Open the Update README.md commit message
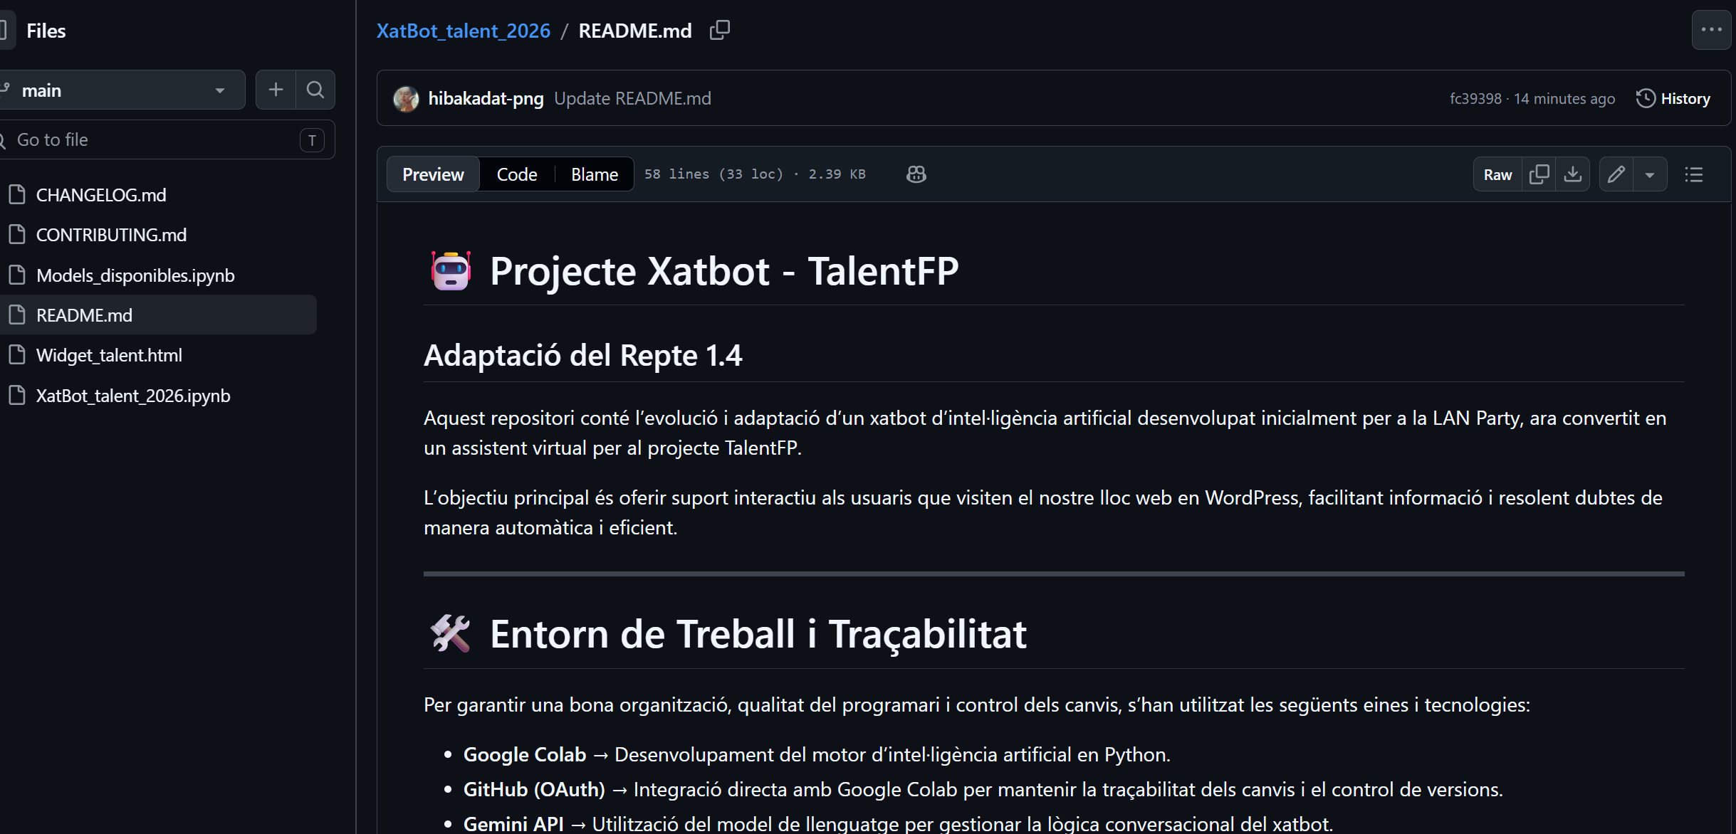 coord(632,98)
